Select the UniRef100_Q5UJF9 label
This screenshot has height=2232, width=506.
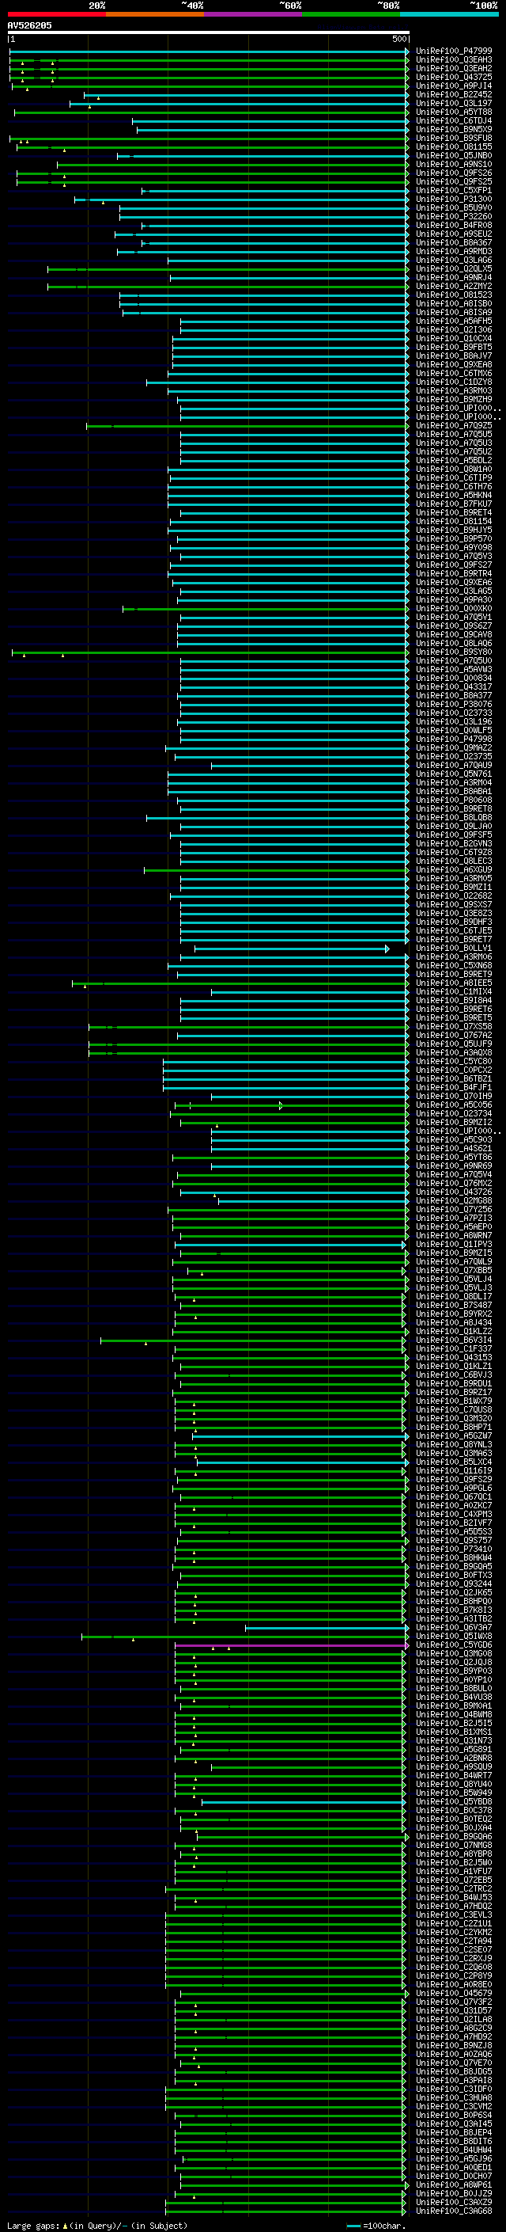click(x=453, y=1044)
